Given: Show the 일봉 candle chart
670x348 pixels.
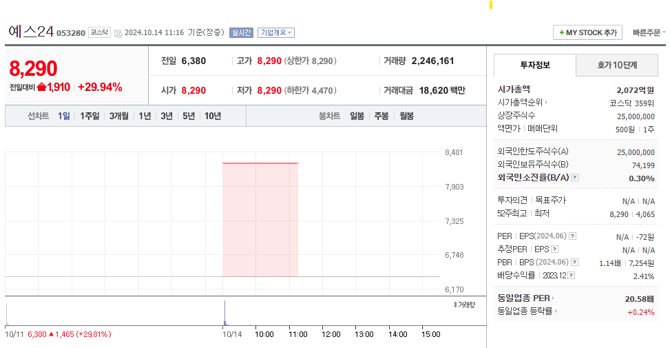Looking at the screenshot, I should tap(357, 116).
